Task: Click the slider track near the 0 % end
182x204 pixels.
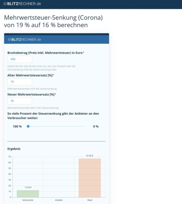Action: pyautogui.click(x=81, y=127)
